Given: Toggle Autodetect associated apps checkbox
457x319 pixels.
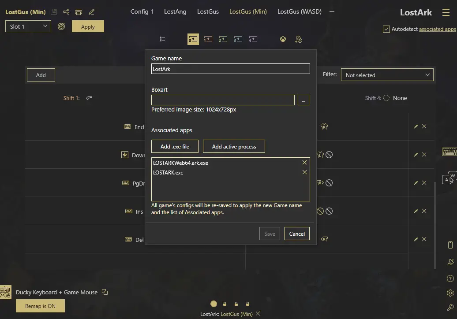Looking at the screenshot, I should pyautogui.click(x=386, y=29).
